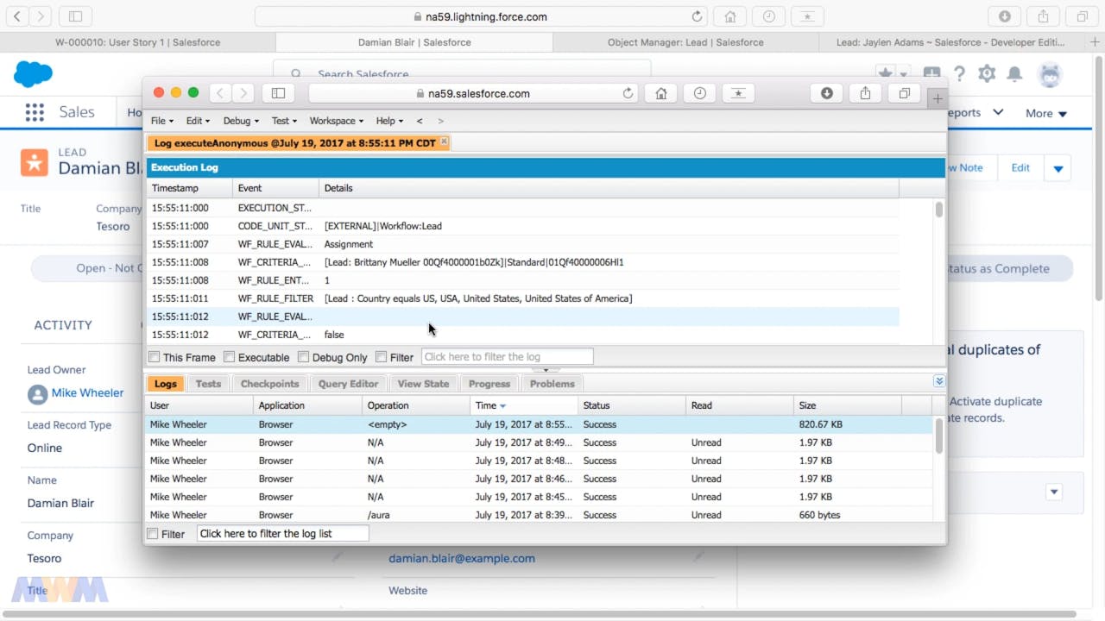
Task: Click the logs list scrollbar thumb
Action: [x=938, y=436]
